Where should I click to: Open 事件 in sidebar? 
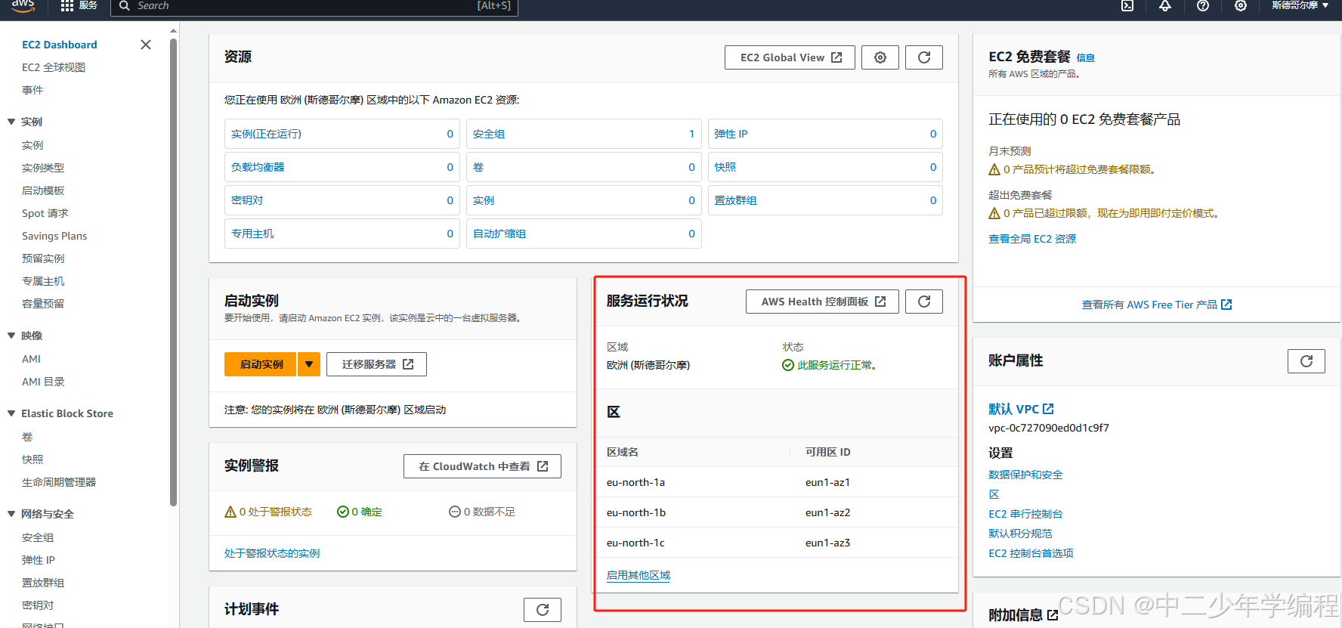coord(32,90)
